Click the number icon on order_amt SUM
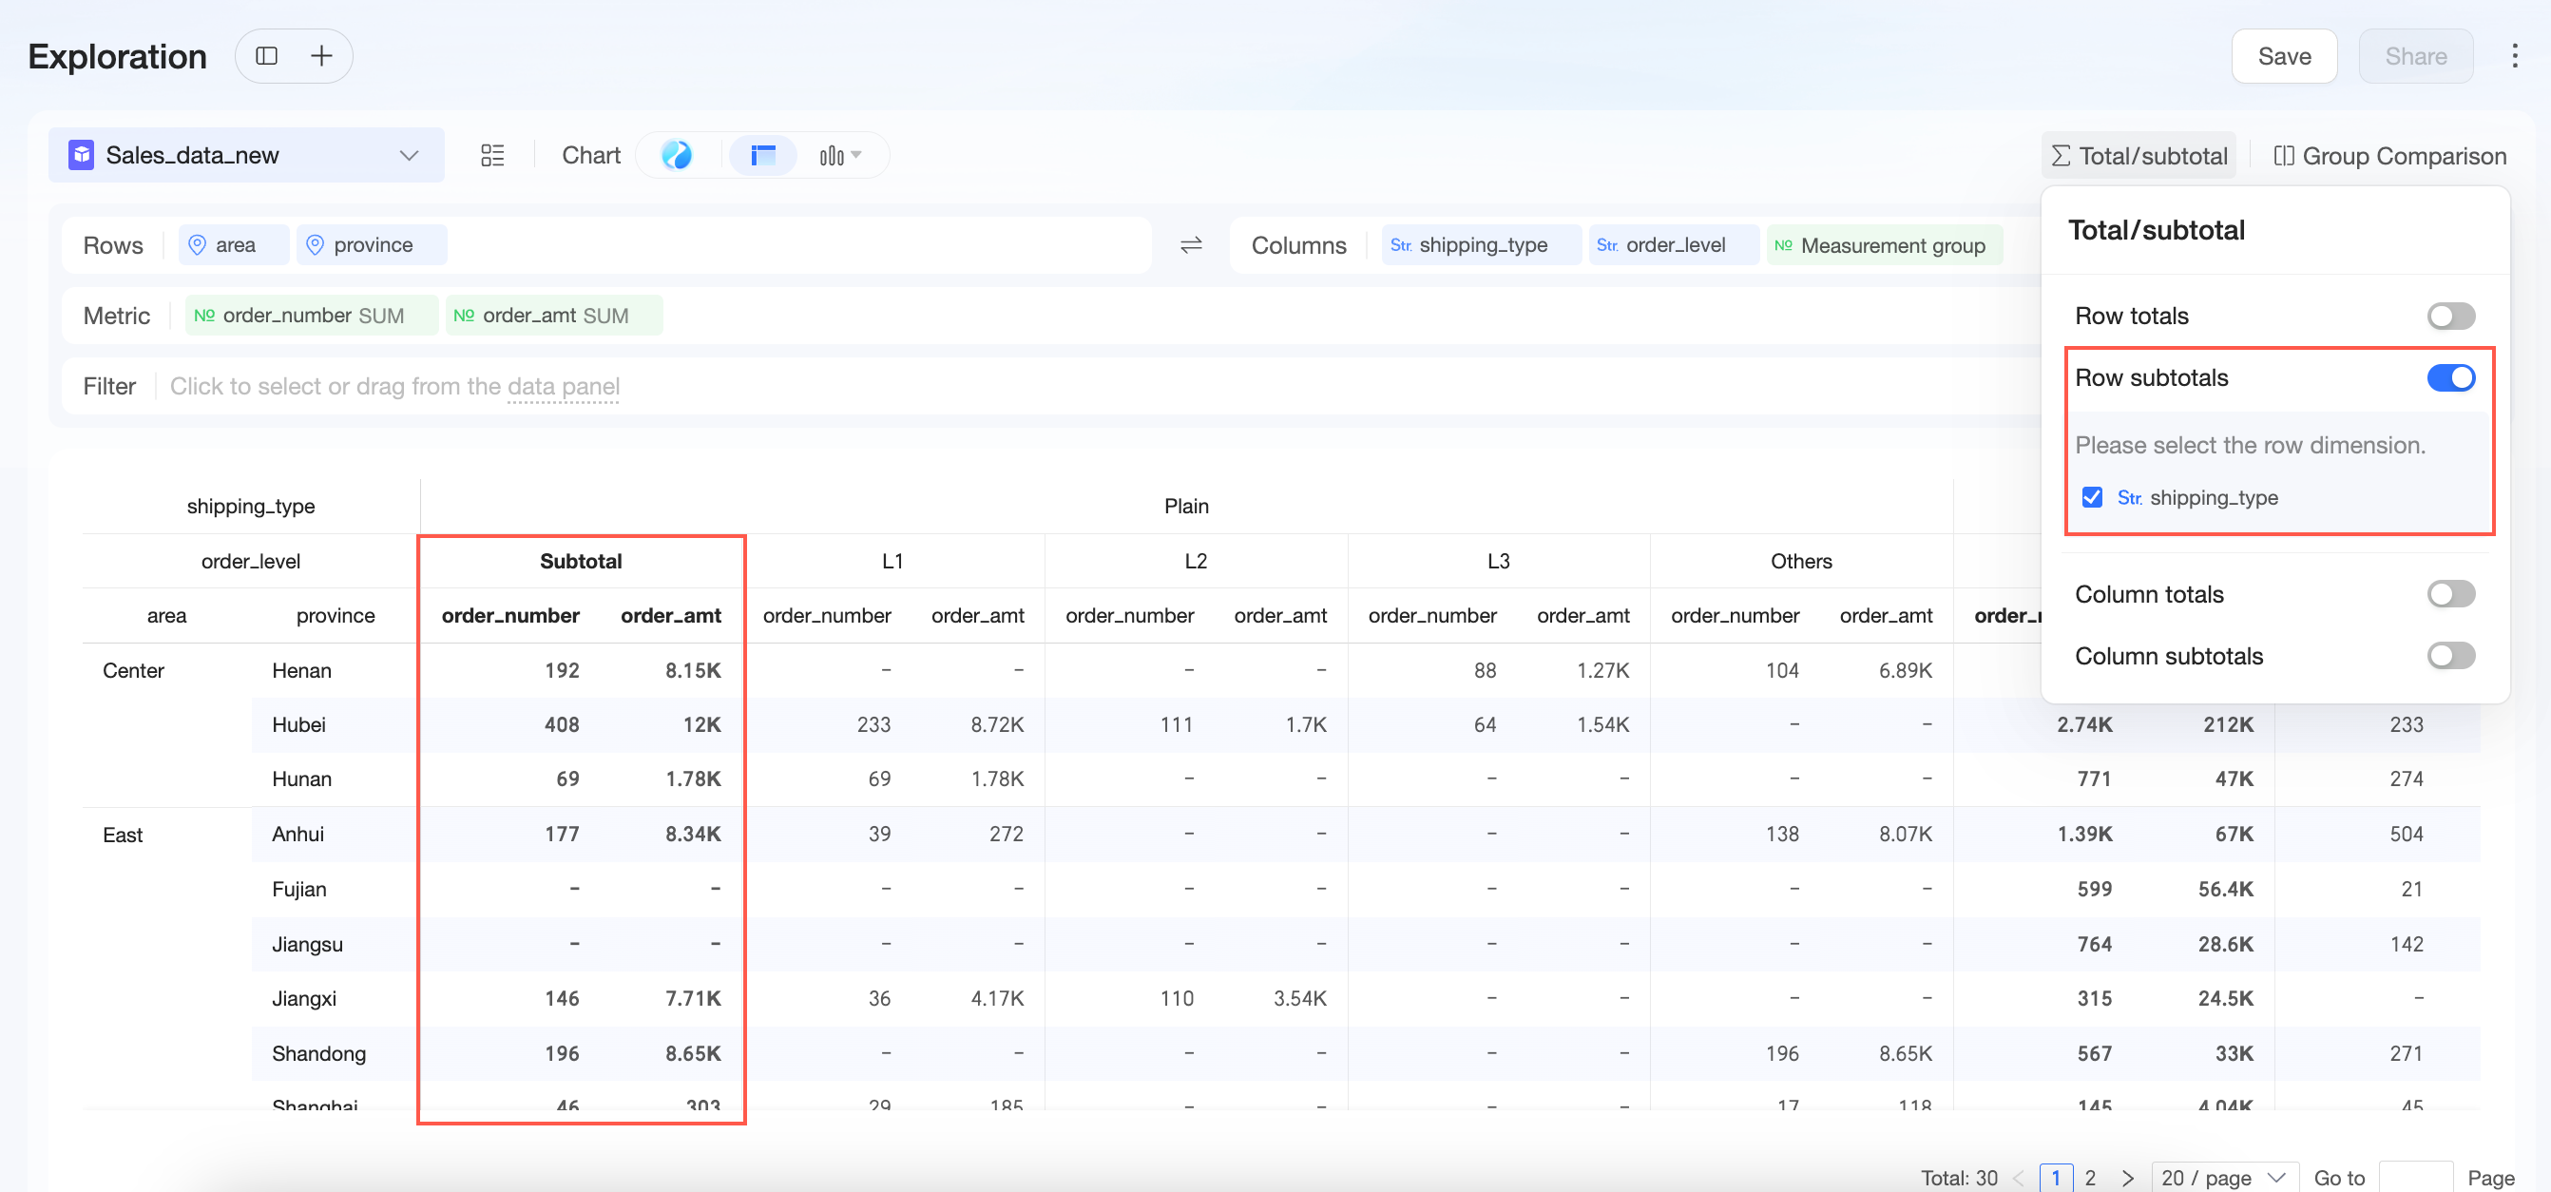The height and width of the screenshot is (1192, 2551). 464,315
